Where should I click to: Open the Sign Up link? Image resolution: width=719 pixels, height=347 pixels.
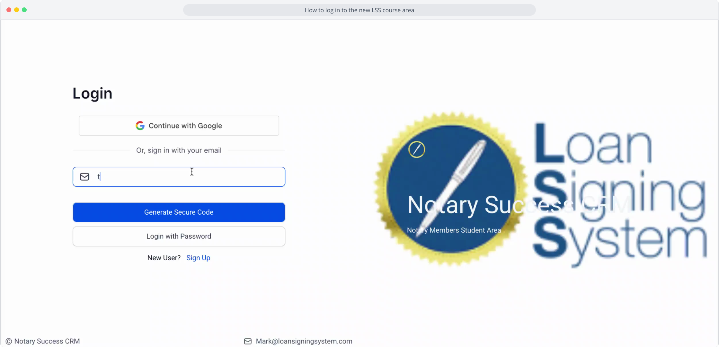(x=198, y=258)
